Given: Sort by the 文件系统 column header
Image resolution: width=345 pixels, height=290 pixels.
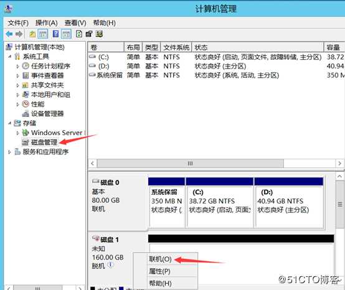Looking at the screenshot, I should pyautogui.click(x=176, y=47).
